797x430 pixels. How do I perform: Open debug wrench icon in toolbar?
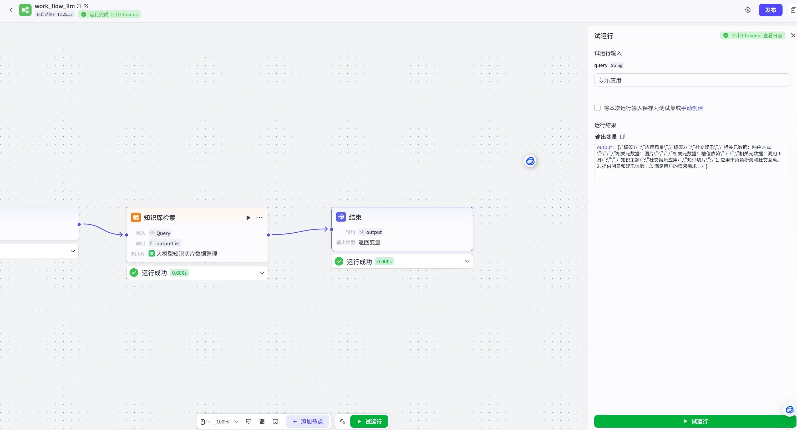click(342, 421)
